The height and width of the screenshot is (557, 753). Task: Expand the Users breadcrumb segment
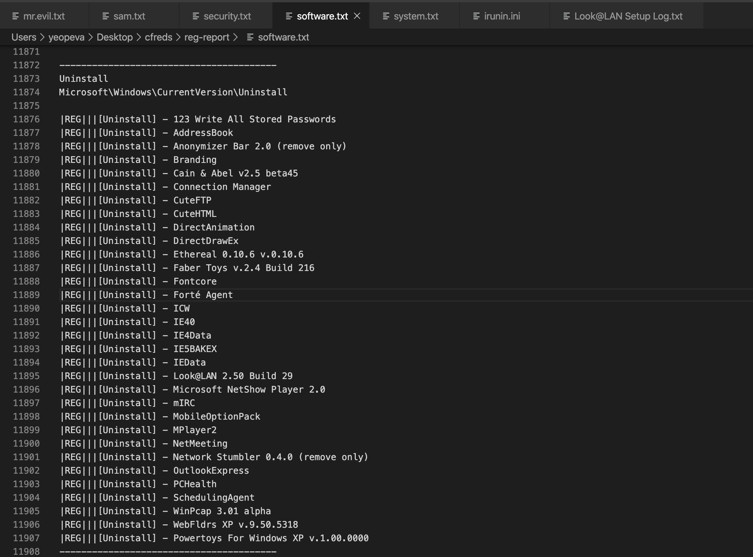pyautogui.click(x=24, y=38)
